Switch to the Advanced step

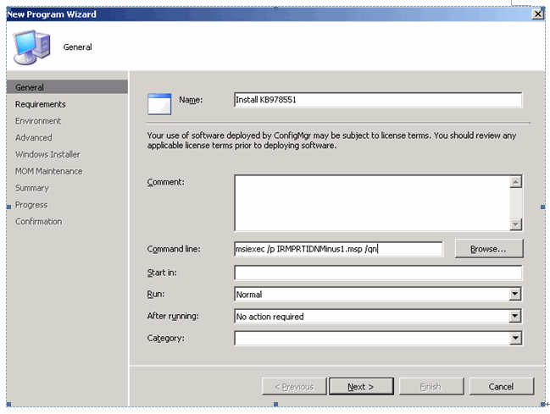[x=34, y=138]
